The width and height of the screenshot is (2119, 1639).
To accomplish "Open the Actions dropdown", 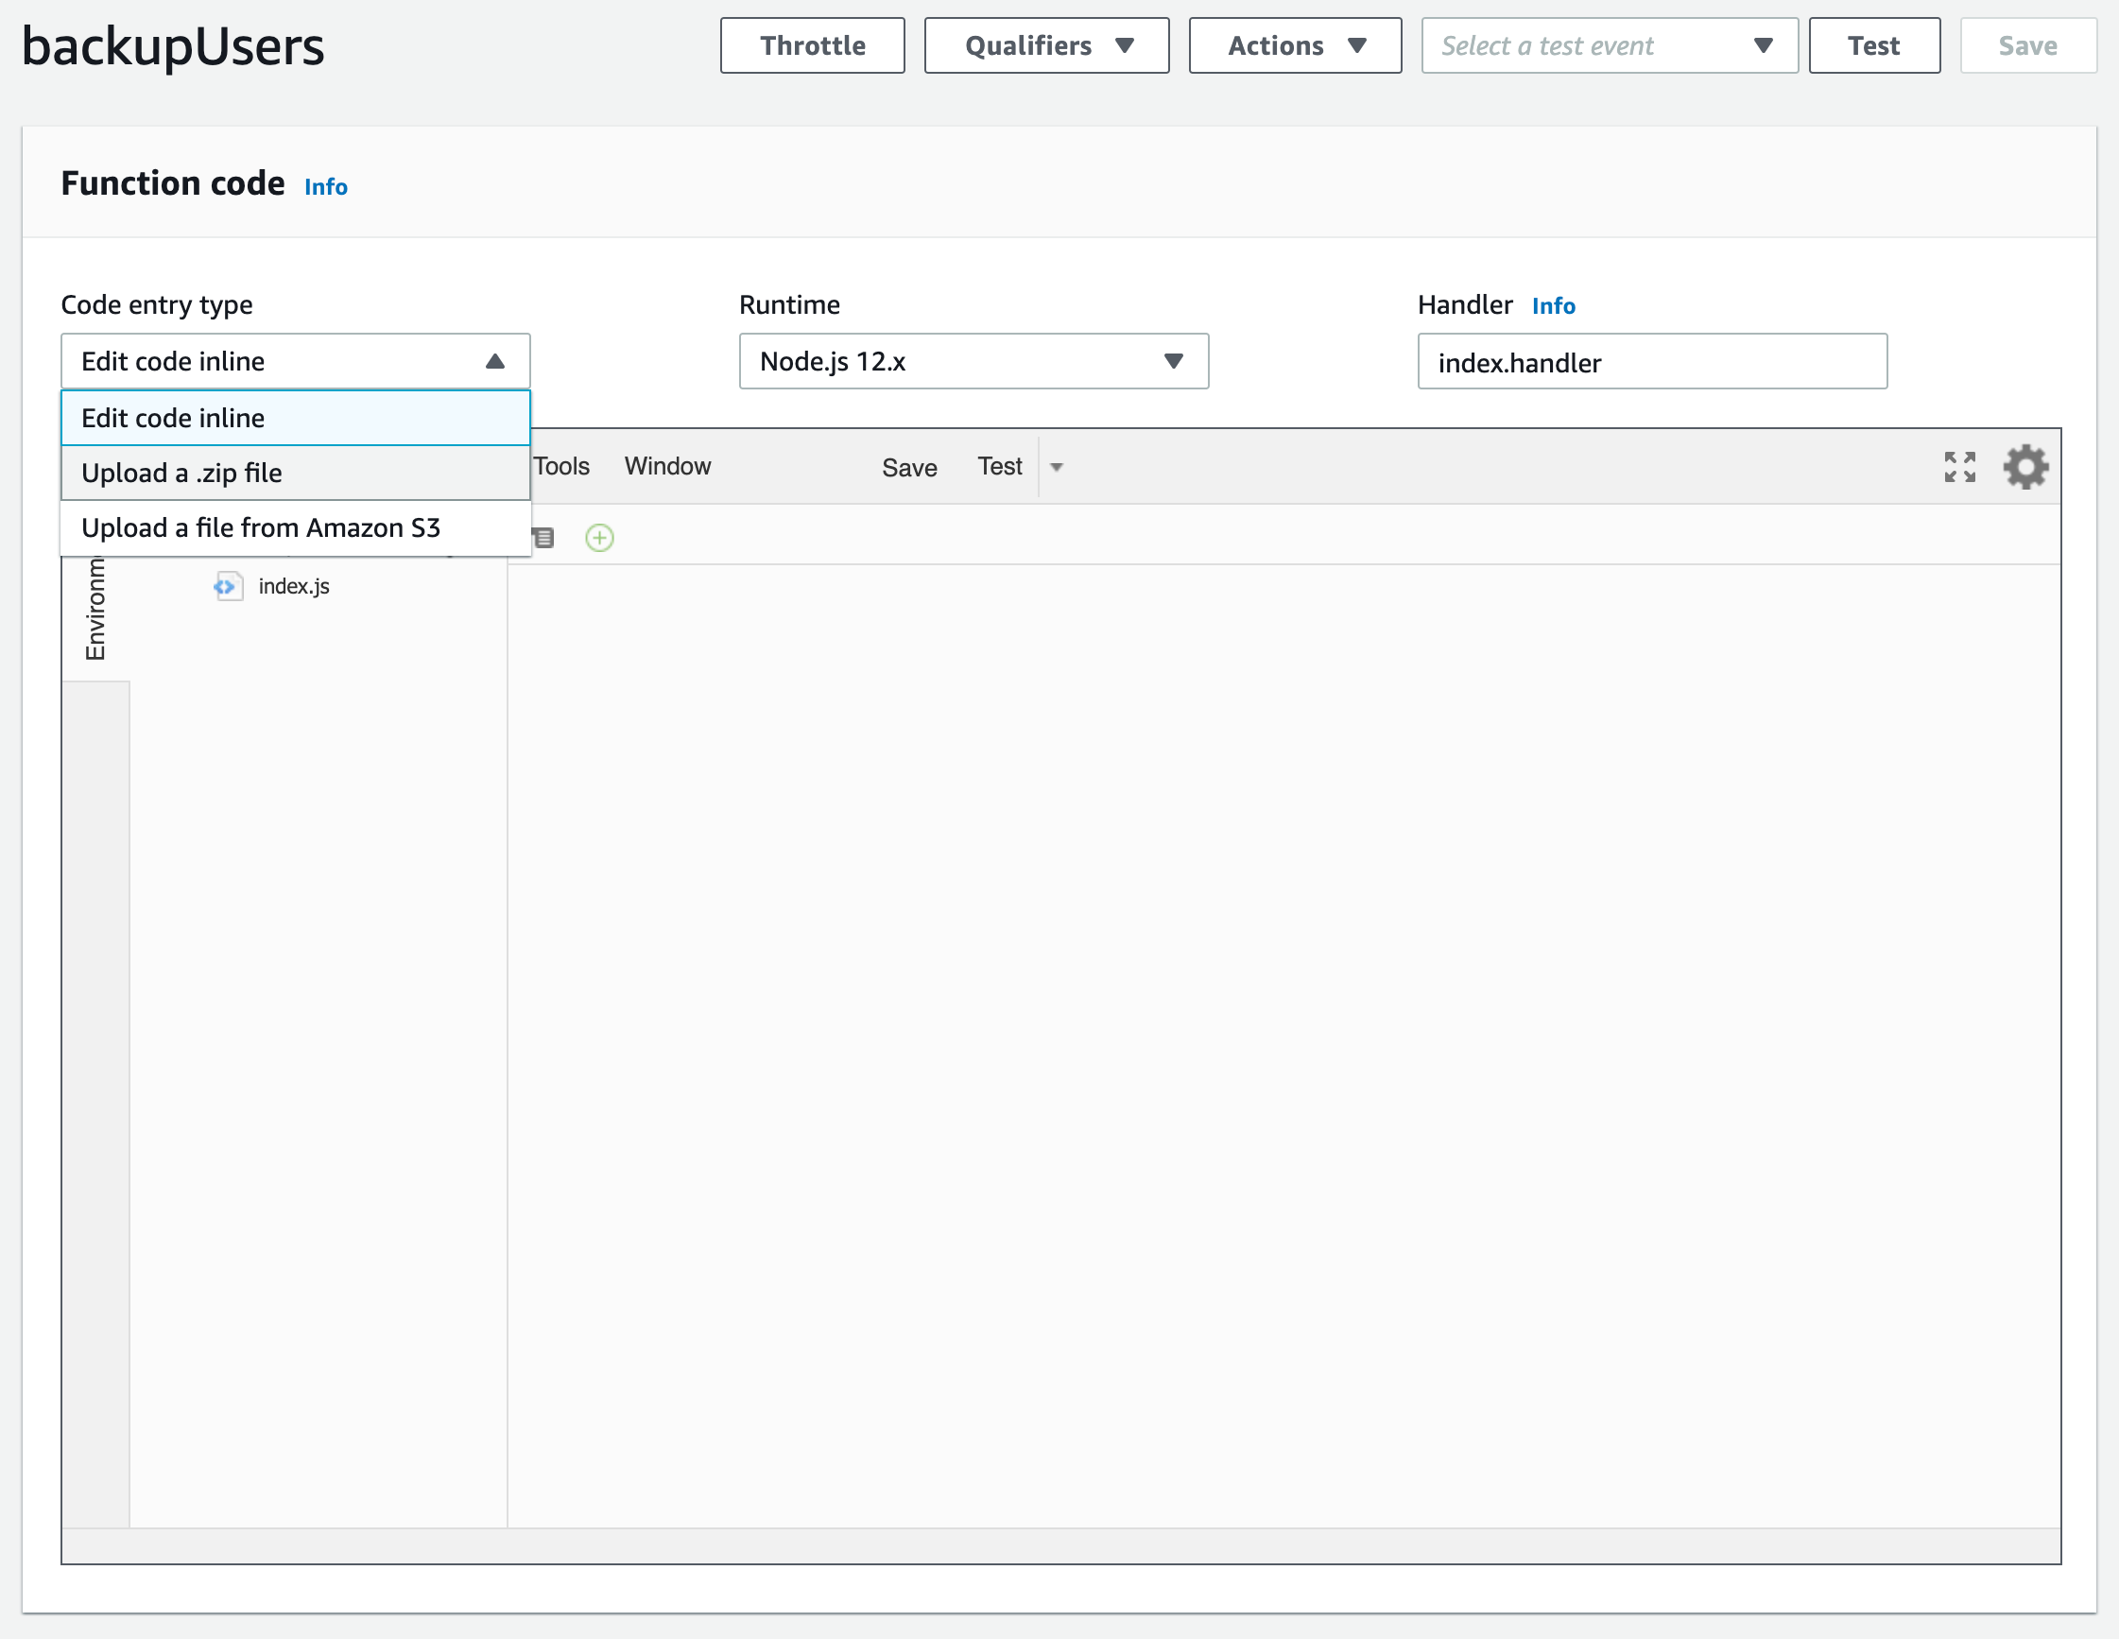I will click(1294, 44).
